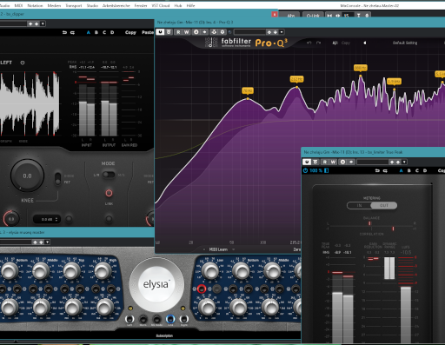Adjust the bx_clipper KNEE knob
This screenshot has width=445, height=345.
(x=27, y=176)
